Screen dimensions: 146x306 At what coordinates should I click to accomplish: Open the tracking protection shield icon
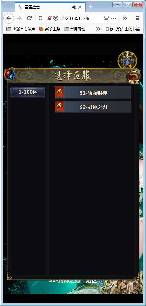click(40, 18)
